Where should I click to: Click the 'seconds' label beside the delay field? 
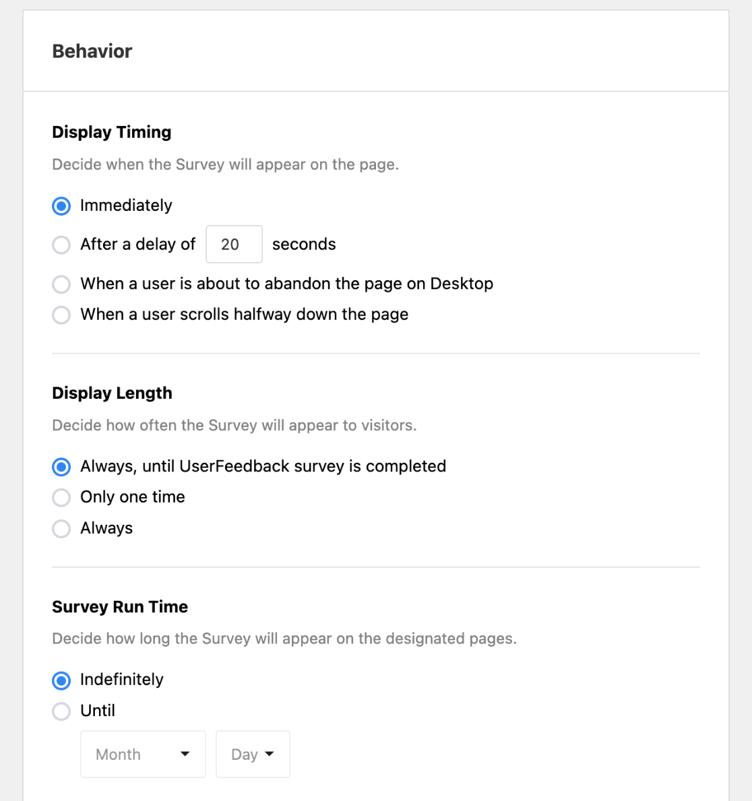click(304, 244)
